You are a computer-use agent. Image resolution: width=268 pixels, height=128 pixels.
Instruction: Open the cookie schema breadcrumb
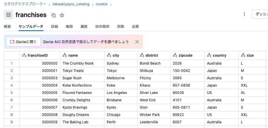pyautogui.click(x=101, y=4)
